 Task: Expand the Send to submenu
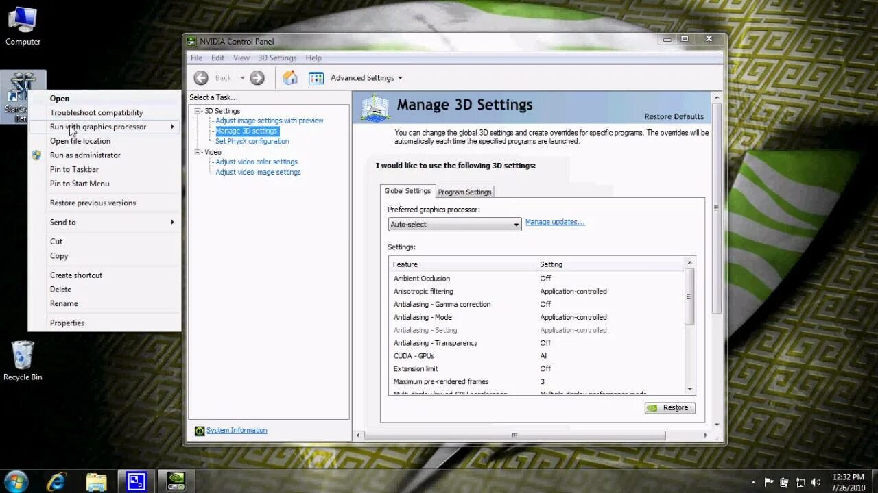click(104, 222)
